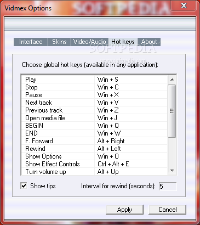
Task: Select the Video/Audio tab
Action: (x=89, y=42)
